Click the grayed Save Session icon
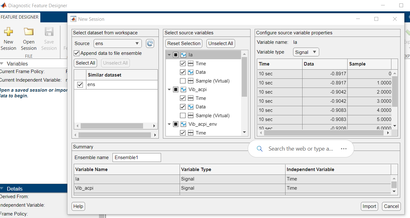The width and height of the screenshot is (410, 218). tap(49, 32)
